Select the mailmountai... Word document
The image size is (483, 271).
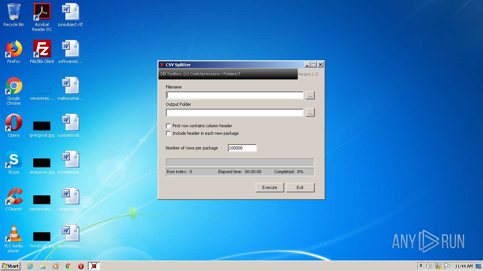pos(70,89)
